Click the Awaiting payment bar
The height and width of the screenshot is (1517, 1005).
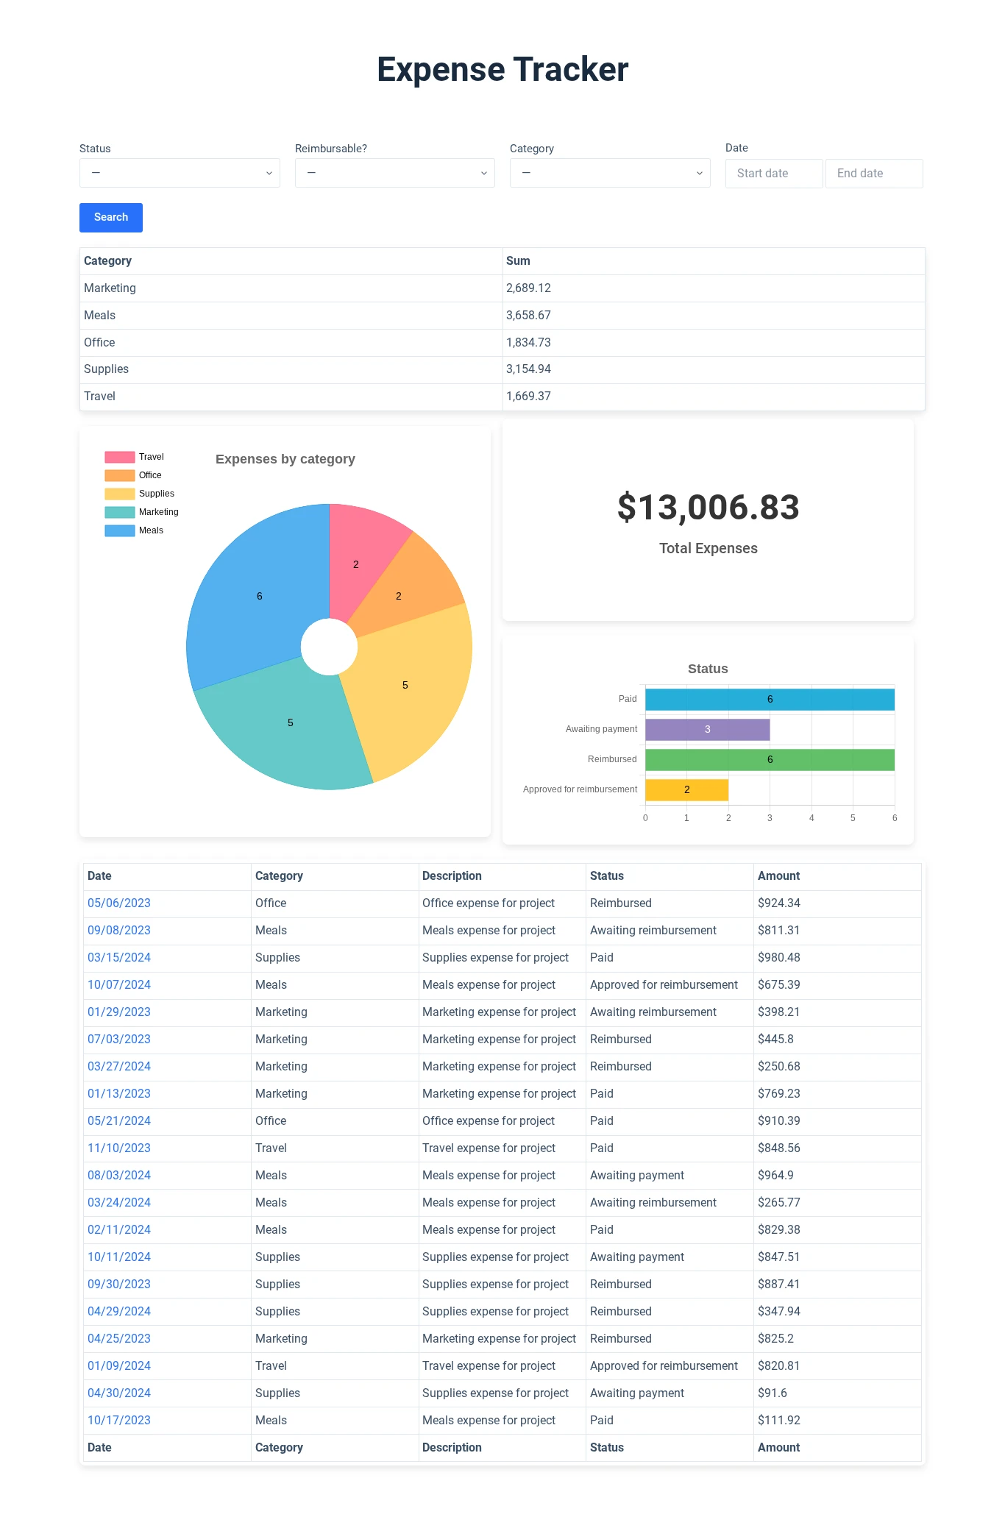[x=707, y=729]
